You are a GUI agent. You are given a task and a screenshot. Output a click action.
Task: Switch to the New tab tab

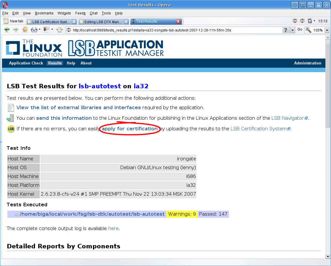[14, 21]
